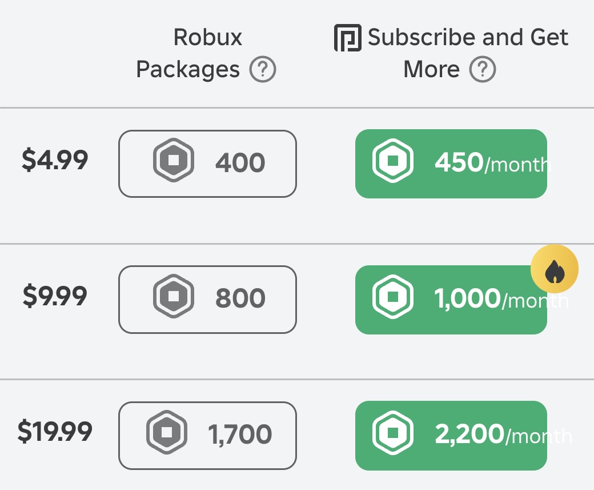This screenshot has width=594, height=490.
Task: Buy the 800 Robux package
Action: (x=207, y=300)
